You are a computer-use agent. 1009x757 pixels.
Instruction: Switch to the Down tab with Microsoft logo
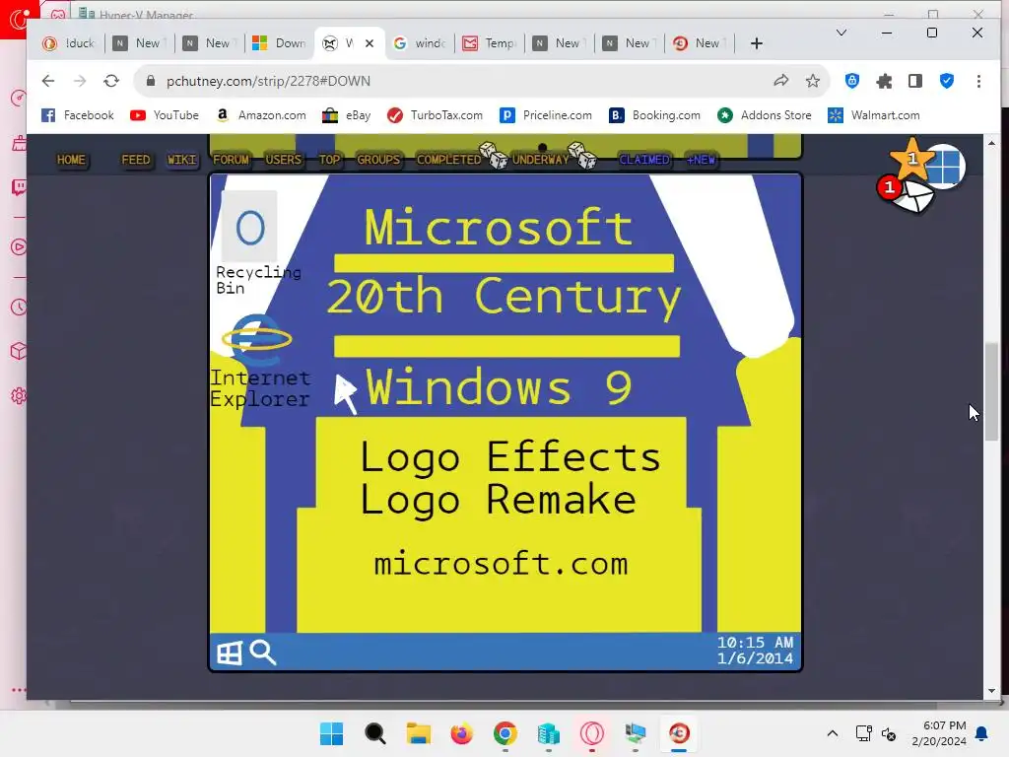click(x=279, y=43)
